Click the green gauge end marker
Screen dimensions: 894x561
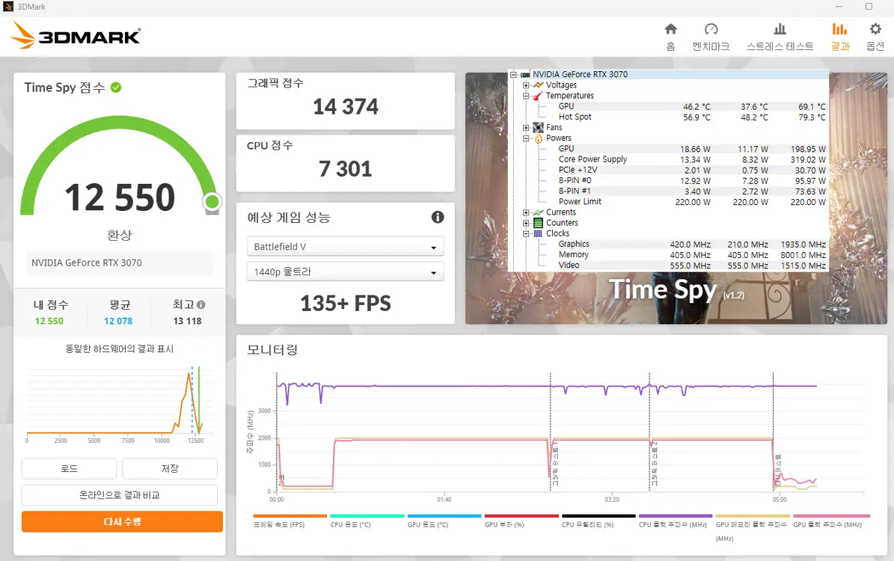click(212, 201)
